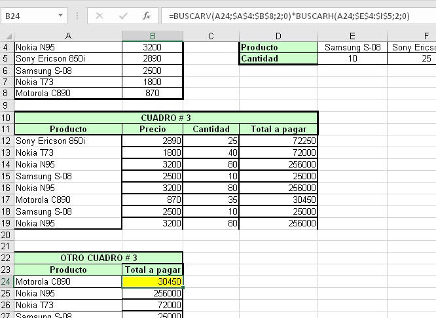Select column A header
Image resolution: width=436 pixels, height=318 pixels.
[68, 36]
